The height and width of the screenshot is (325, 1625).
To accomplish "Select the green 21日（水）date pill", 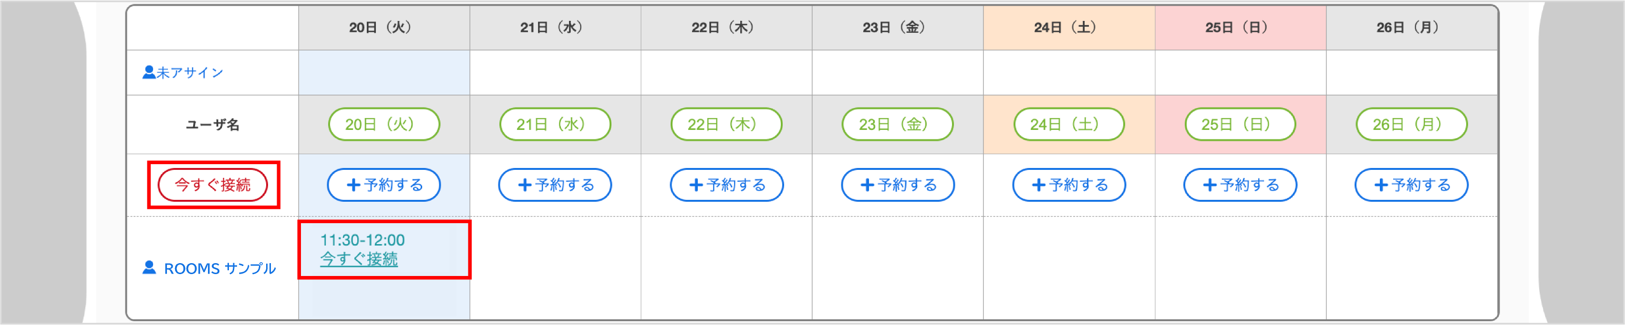I will (555, 124).
